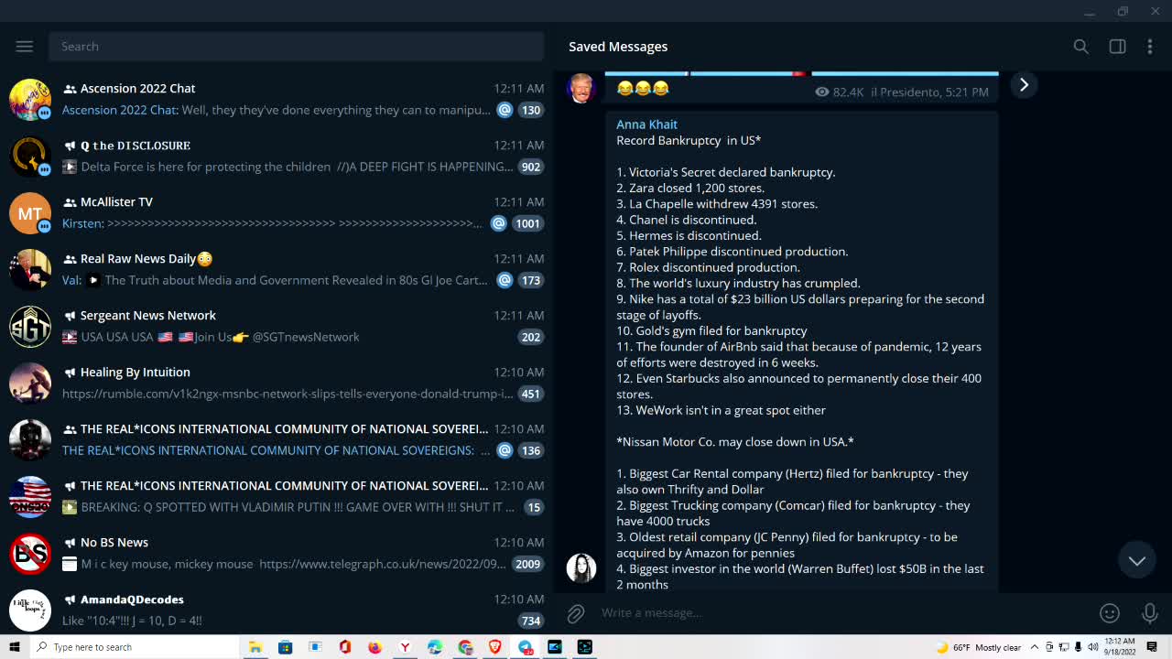Click the No BS News avatar
The image size is (1172, 659).
pos(30,553)
